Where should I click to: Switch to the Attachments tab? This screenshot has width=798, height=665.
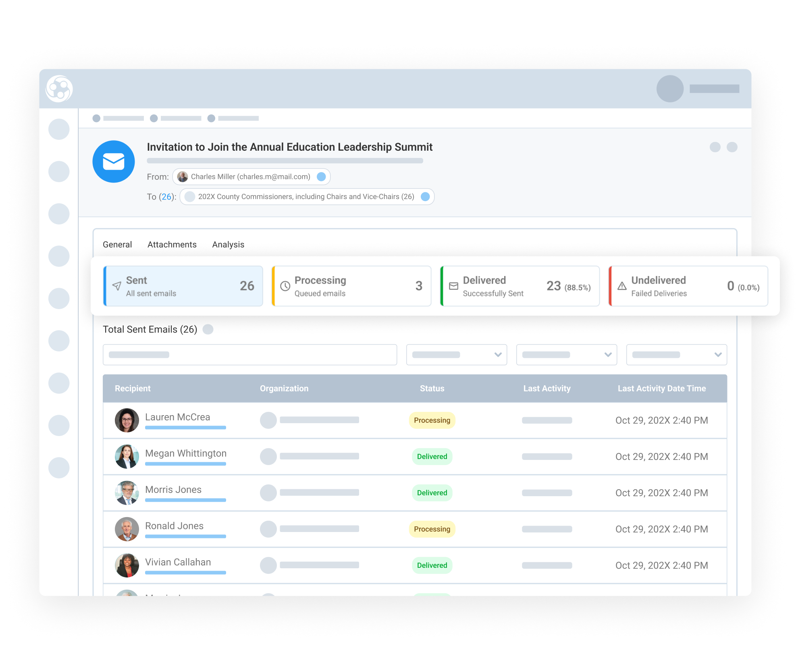172,244
